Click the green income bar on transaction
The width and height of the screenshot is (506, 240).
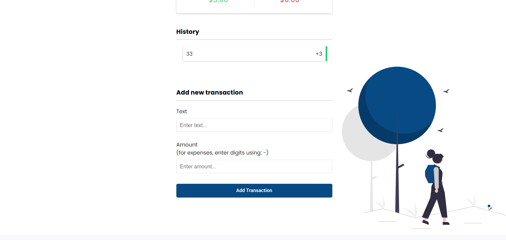(x=326, y=54)
